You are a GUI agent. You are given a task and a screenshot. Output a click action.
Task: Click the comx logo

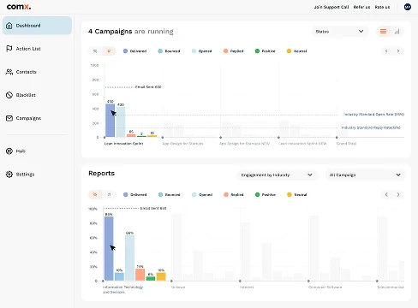click(x=19, y=7)
